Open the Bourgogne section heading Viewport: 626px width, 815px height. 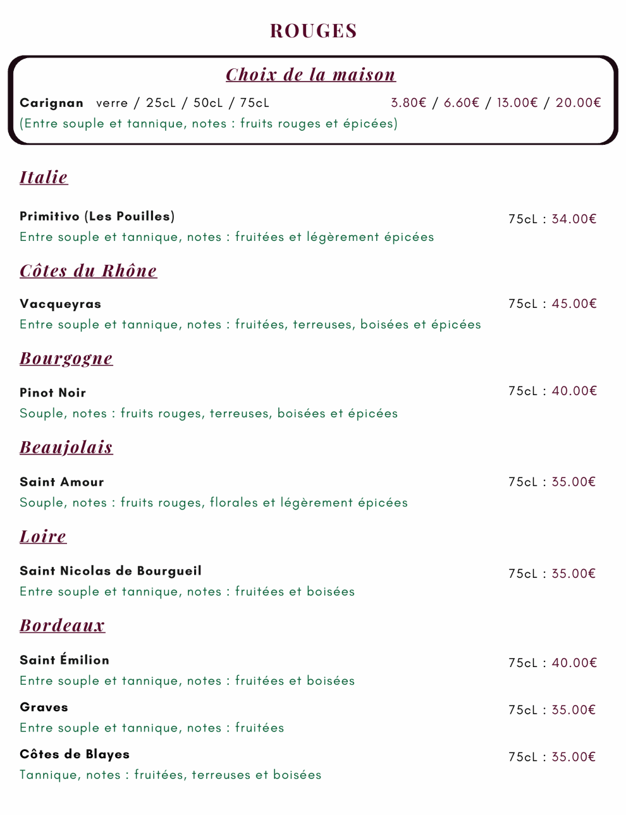tap(66, 358)
